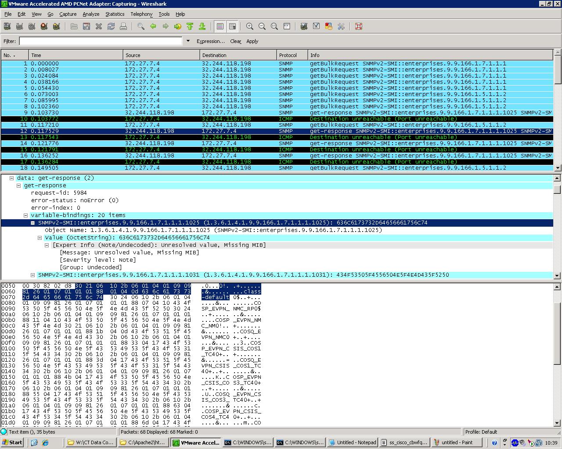The image size is (562, 449).
Task: Edit capture filters icon
Action: [304, 26]
